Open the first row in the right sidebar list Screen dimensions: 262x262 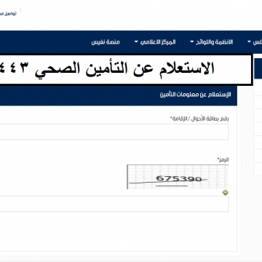(x=258, y=88)
